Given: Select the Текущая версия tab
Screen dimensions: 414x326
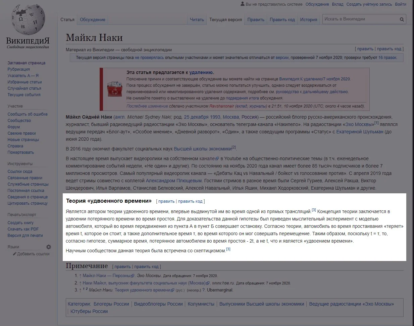Looking at the screenshot, I should tap(225, 19).
